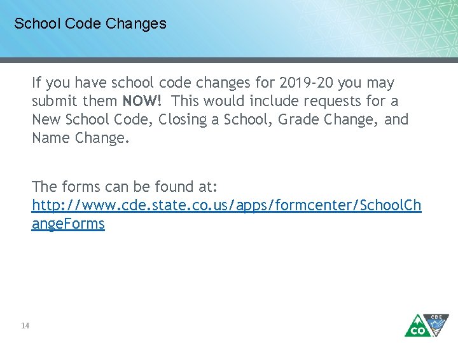Select the "School Code Changes" slide title
458x343 pixels.
coord(90,24)
